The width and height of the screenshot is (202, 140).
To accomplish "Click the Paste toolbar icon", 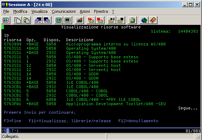I will pos(26,20).
